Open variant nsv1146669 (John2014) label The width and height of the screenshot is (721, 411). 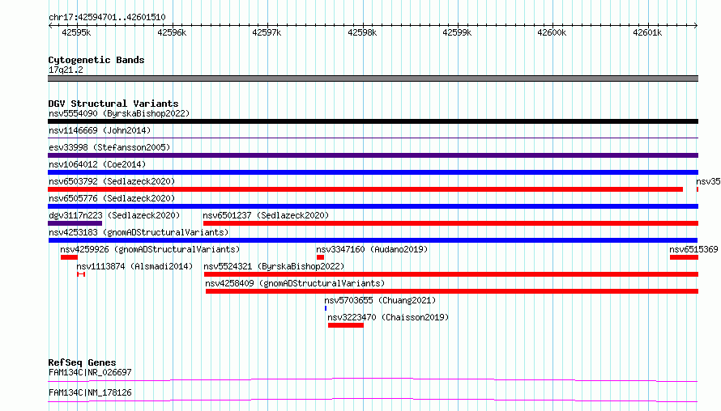pos(100,130)
